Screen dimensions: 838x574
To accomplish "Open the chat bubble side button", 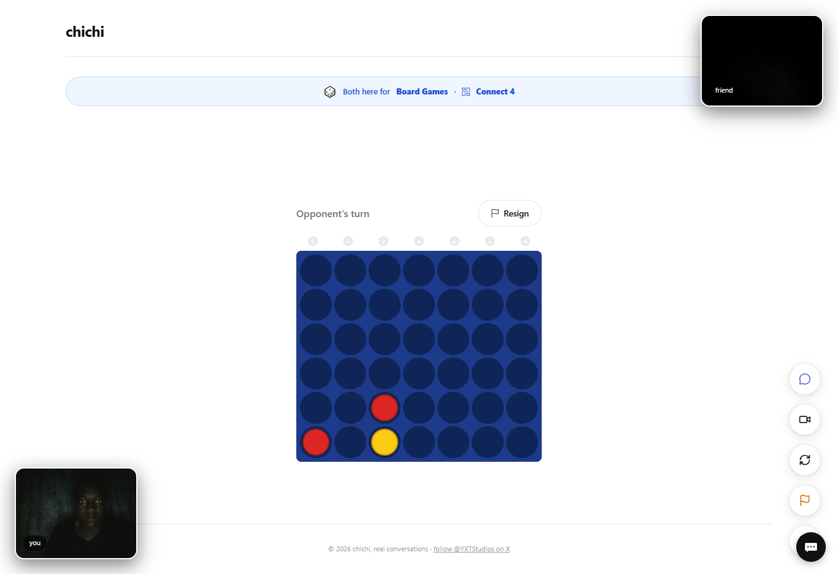I will pos(805,379).
